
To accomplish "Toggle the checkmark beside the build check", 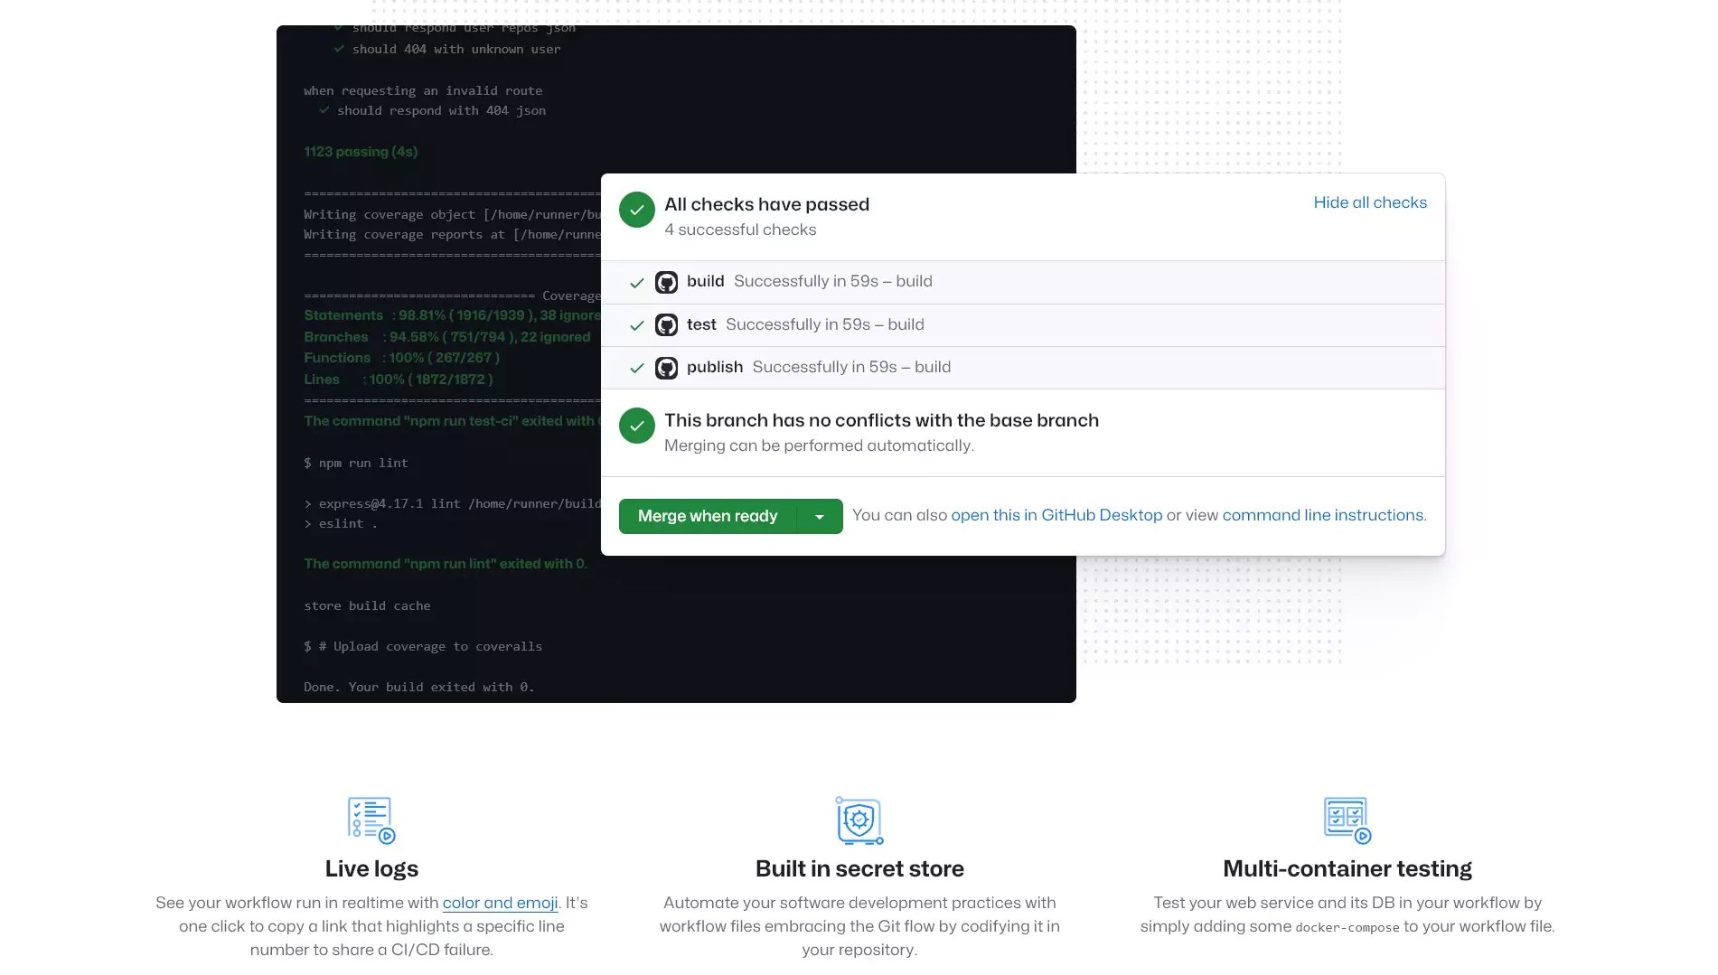I will [x=637, y=282].
